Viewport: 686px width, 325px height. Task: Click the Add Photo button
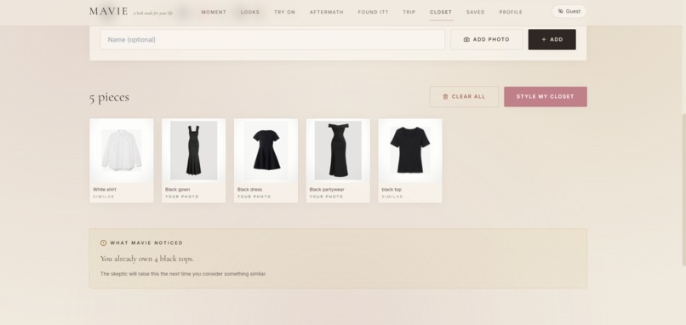pos(487,39)
